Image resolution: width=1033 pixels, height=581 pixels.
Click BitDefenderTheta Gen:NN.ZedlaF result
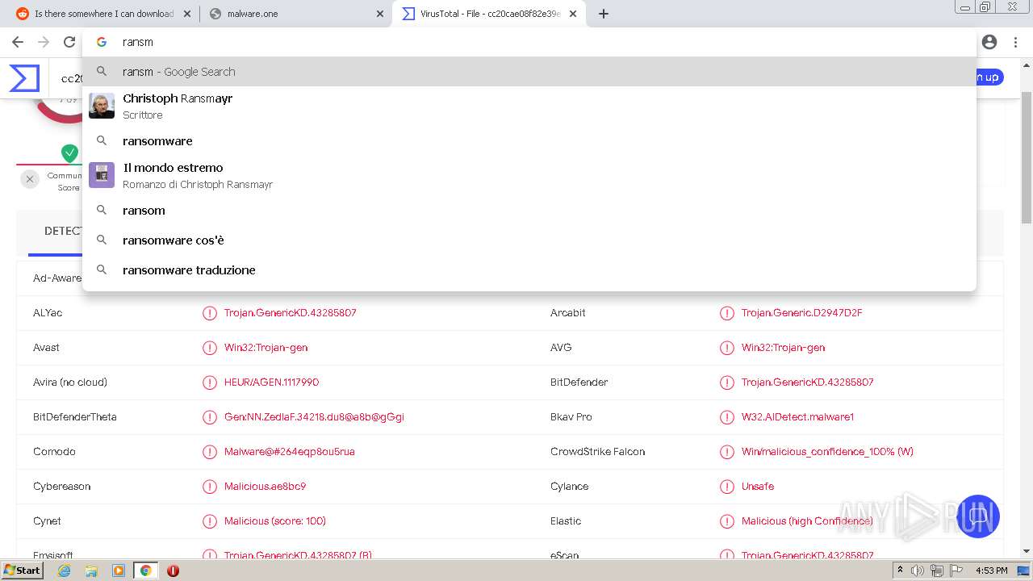click(x=314, y=417)
